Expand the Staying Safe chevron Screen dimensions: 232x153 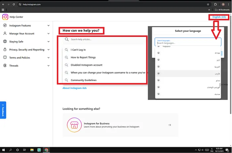click(48, 41)
